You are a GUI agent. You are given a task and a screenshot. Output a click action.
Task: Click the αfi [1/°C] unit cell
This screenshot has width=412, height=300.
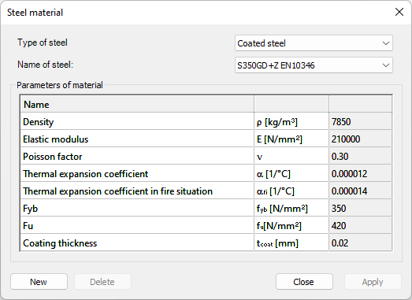291,191
